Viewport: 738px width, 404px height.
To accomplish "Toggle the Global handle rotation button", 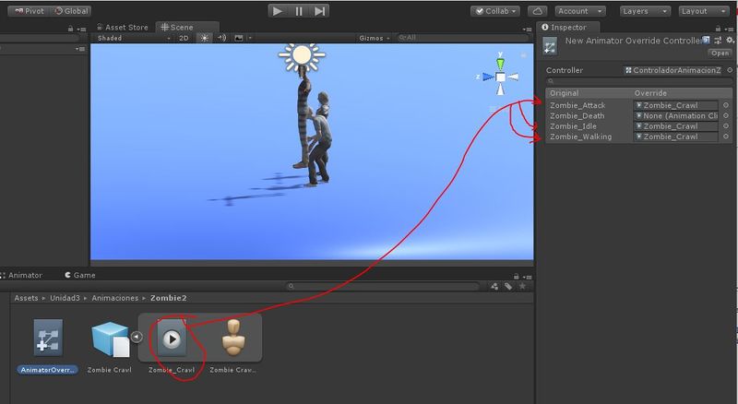I will [x=71, y=11].
